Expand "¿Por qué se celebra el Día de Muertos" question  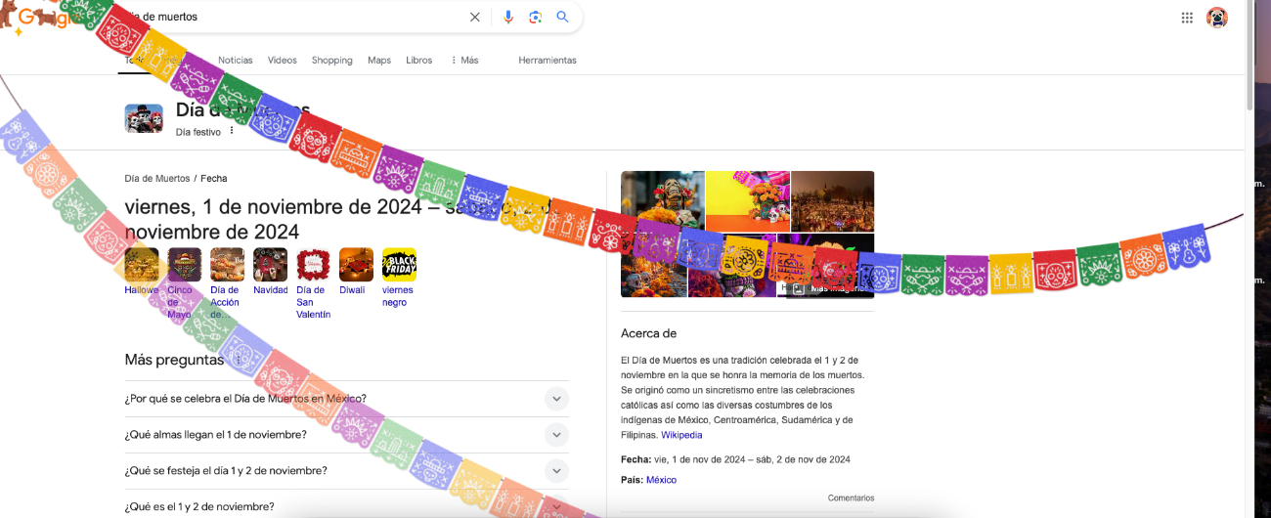[556, 399]
